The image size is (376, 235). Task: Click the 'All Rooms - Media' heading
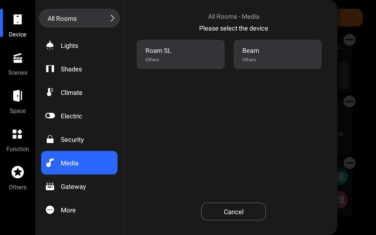pos(234,16)
